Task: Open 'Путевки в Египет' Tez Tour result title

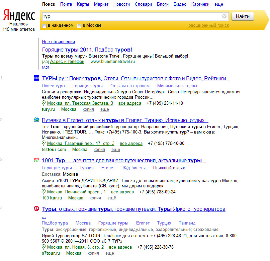Action: [x=125, y=120]
